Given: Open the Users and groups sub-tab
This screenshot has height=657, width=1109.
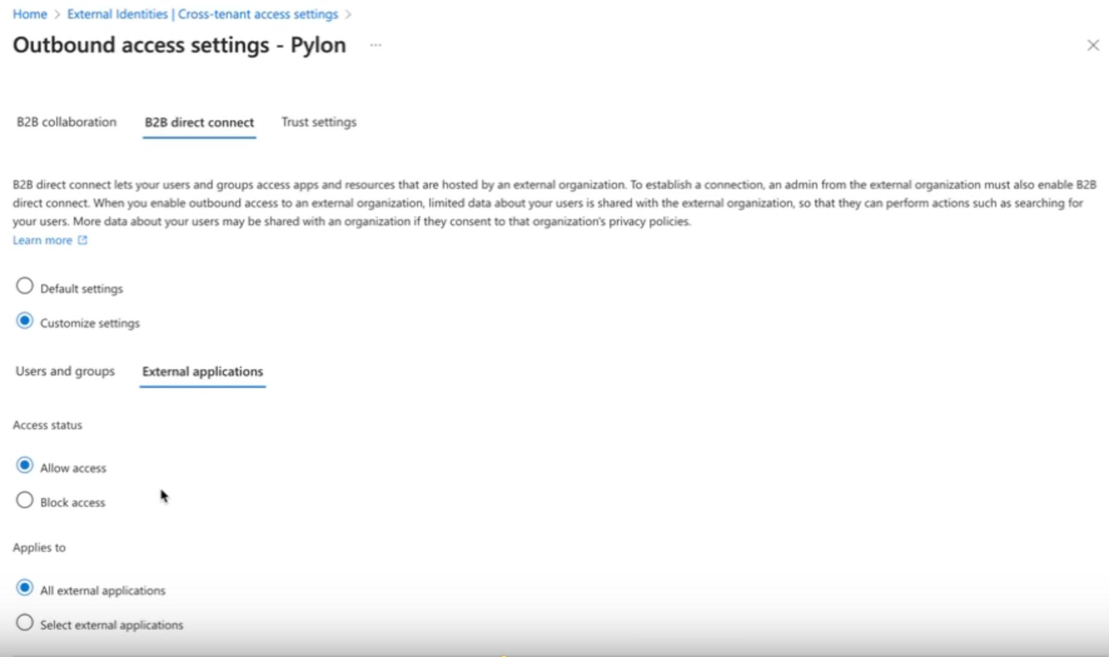Looking at the screenshot, I should [x=65, y=371].
